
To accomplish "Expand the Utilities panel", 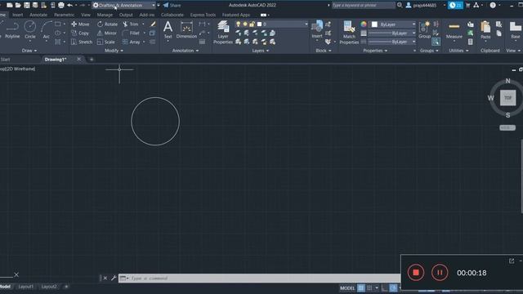I will coord(458,51).
